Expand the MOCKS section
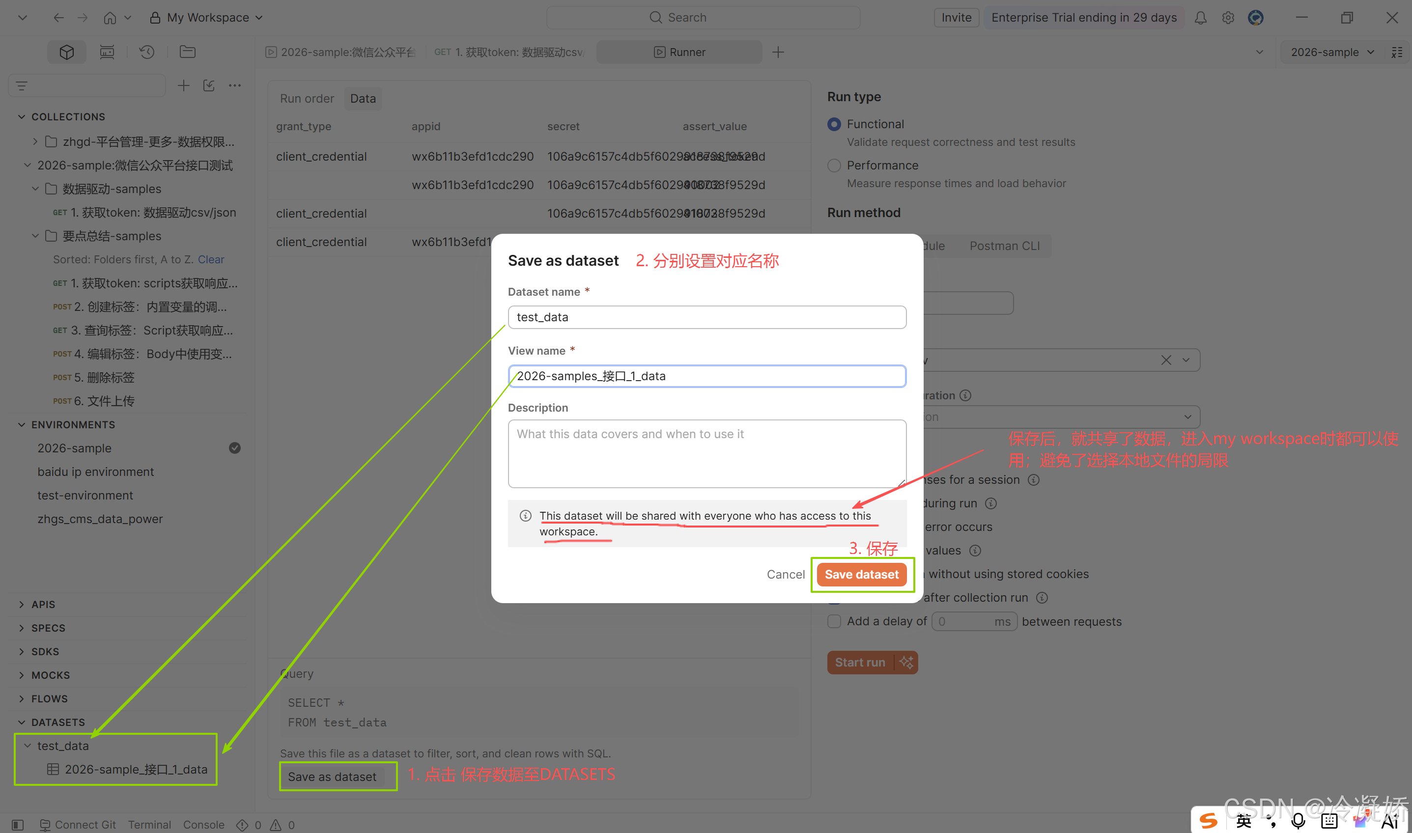Image resolution: width=1412 pixels, height=833 pixels. click(x=21, y=675)
